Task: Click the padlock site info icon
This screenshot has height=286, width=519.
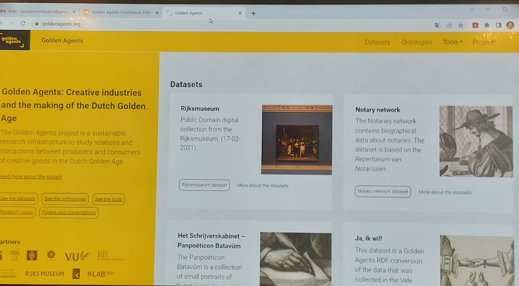Action: tap(37, 24)
